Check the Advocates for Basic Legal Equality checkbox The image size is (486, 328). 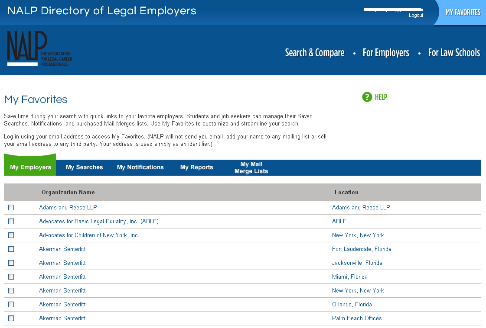[11, 221]
